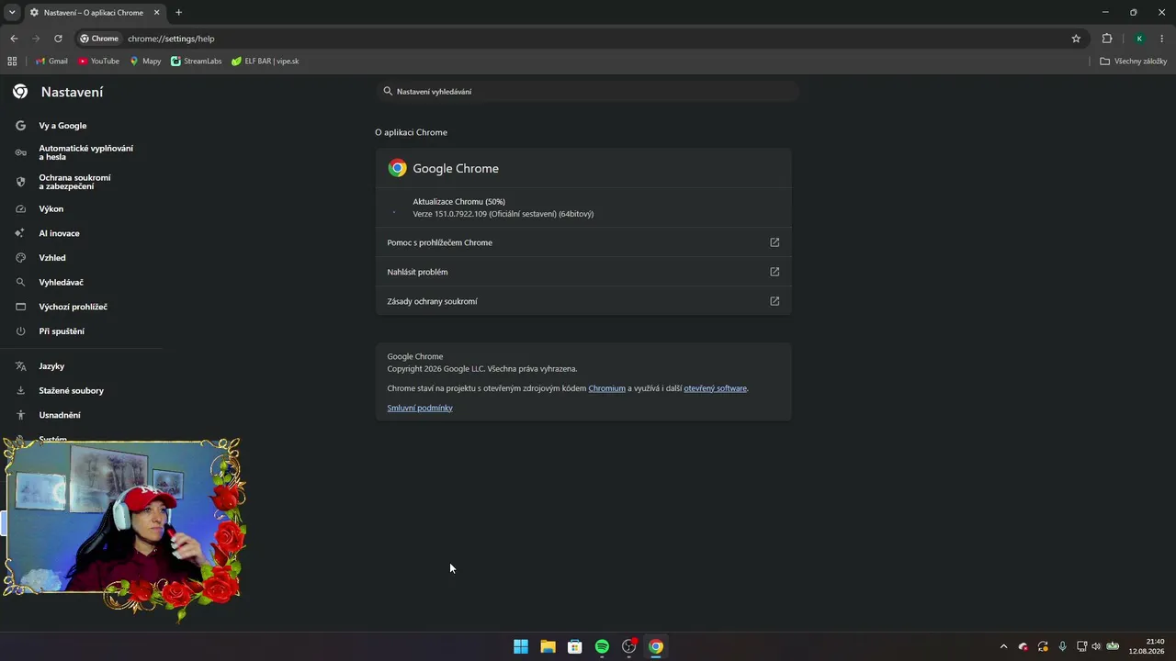The height and width of the screenshot is (661, 1176).
Task: Open the Mapy bookmark
Action: pyautogui.click(x=145, y=62)
